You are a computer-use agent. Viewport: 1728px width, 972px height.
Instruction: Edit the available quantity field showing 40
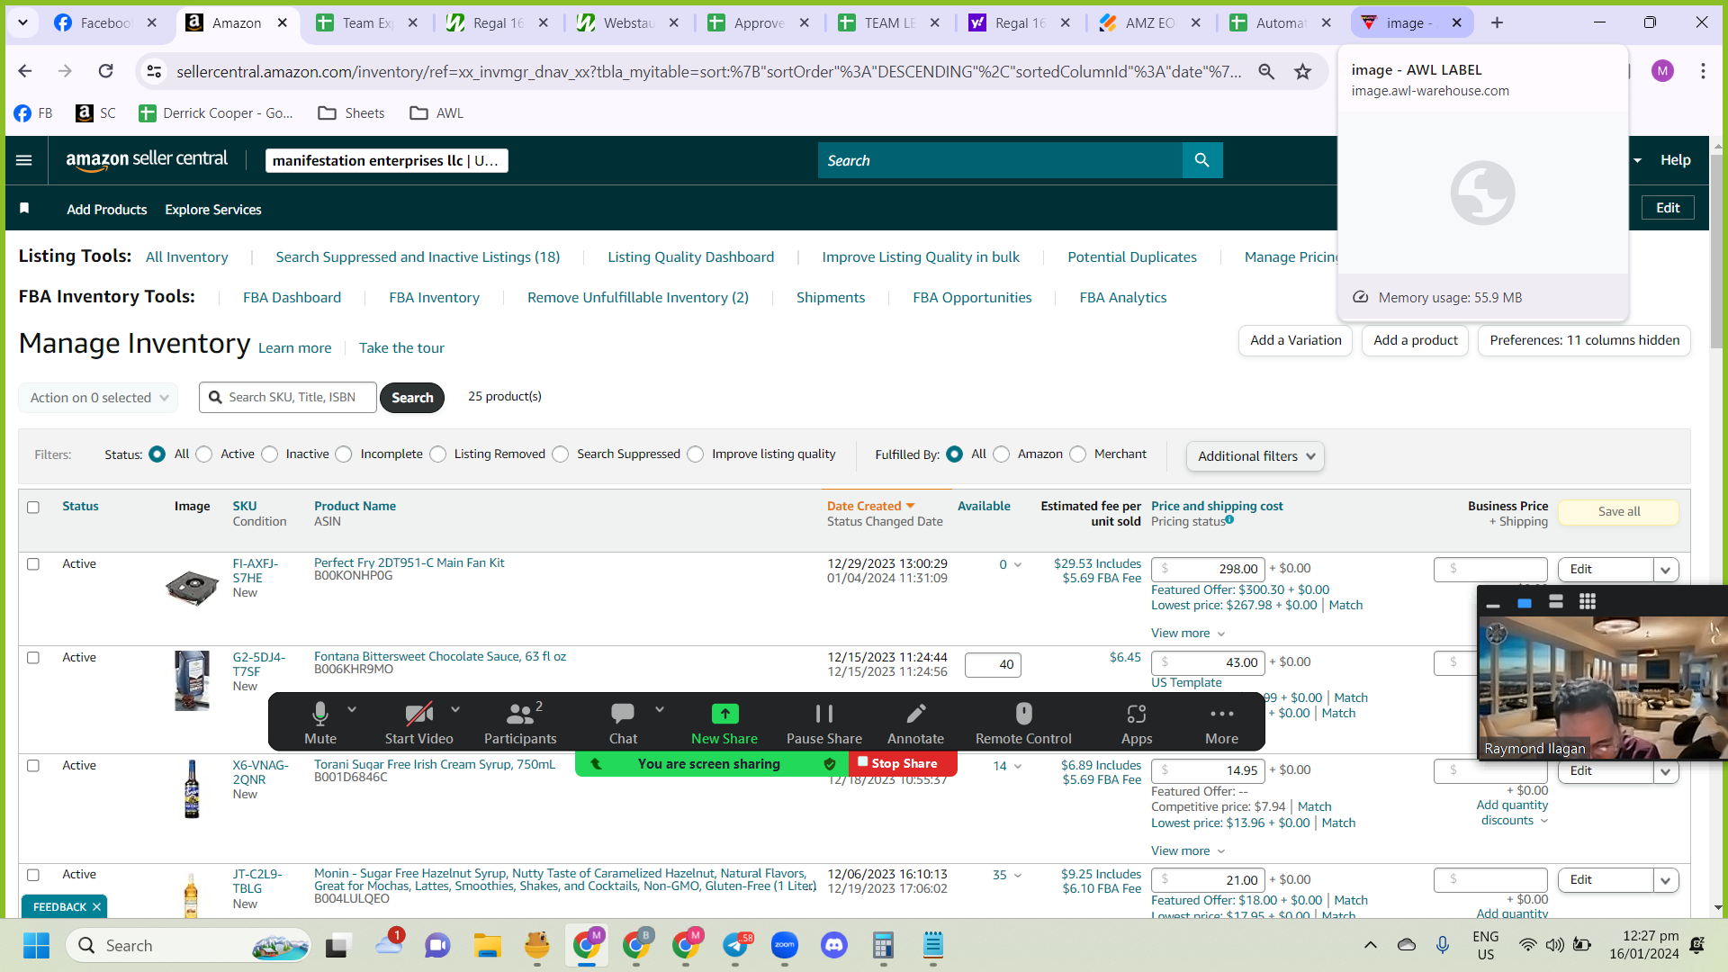(x=993, y=665)
